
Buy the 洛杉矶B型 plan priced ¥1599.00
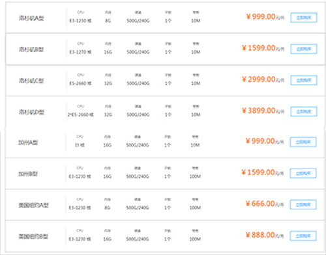point(304,49)
